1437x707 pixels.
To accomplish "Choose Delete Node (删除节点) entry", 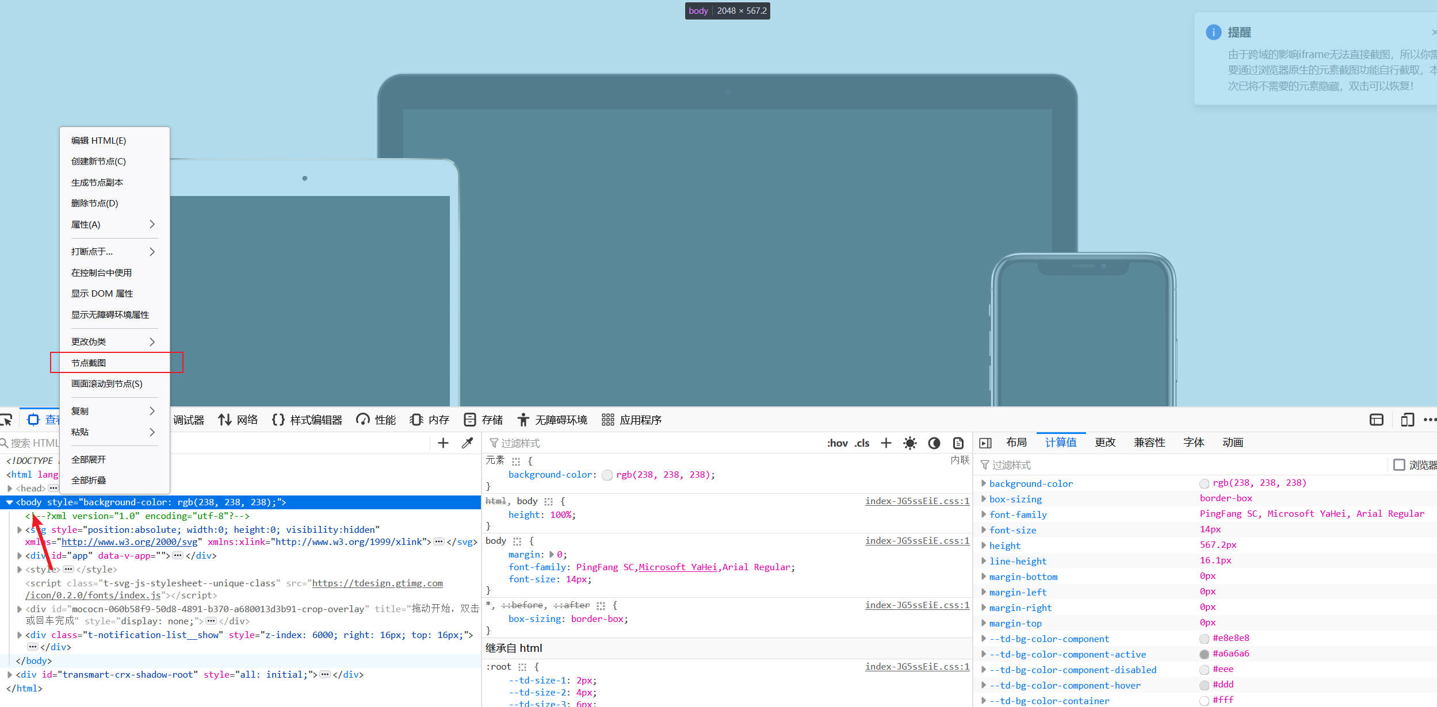I will (x=114, y=203).
